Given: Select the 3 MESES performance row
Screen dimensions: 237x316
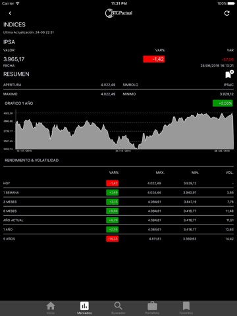Looking at the screenshot, I should (118, 201).
